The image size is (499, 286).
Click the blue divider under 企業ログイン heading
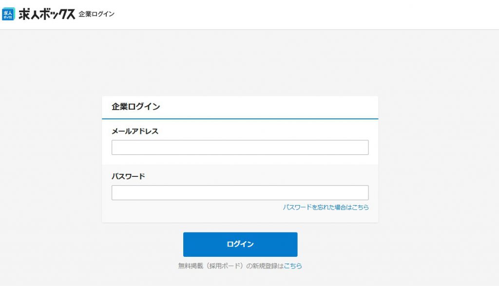(x=240, y=119)
